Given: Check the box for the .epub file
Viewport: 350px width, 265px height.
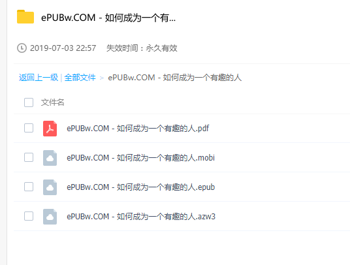Looking at the screenshot, I should click(x=29, y=187).
